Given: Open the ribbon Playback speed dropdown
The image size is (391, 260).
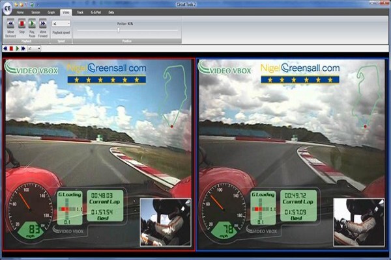Looking at the screenshot, I should point(61,23).
